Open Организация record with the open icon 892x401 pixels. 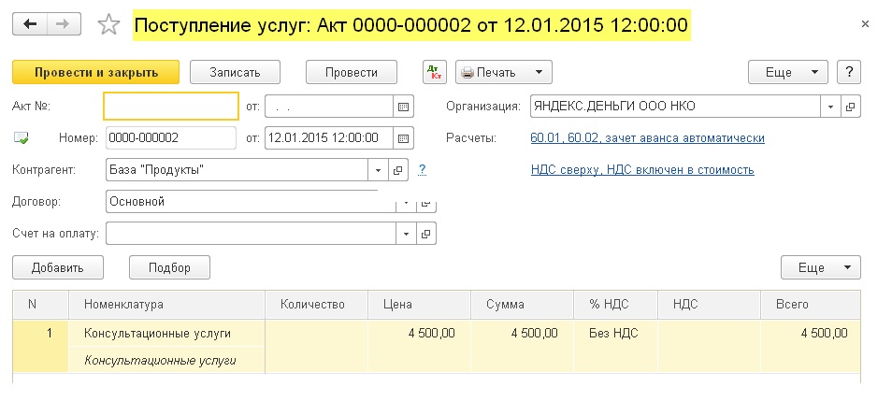click(851, 107)
